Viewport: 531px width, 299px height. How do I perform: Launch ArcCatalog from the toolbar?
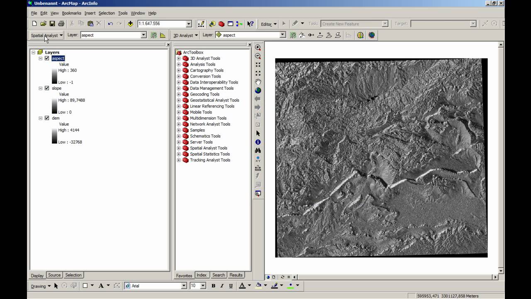pyautogui.click(x=212, y=24)
